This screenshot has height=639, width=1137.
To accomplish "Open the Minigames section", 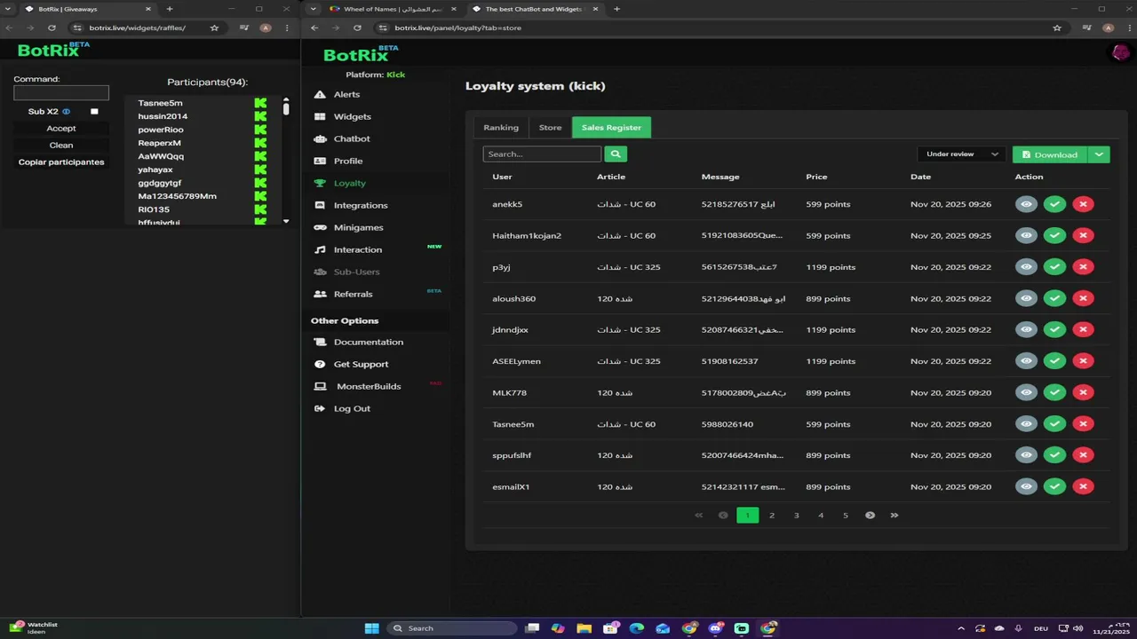I will tap(358, 227).
